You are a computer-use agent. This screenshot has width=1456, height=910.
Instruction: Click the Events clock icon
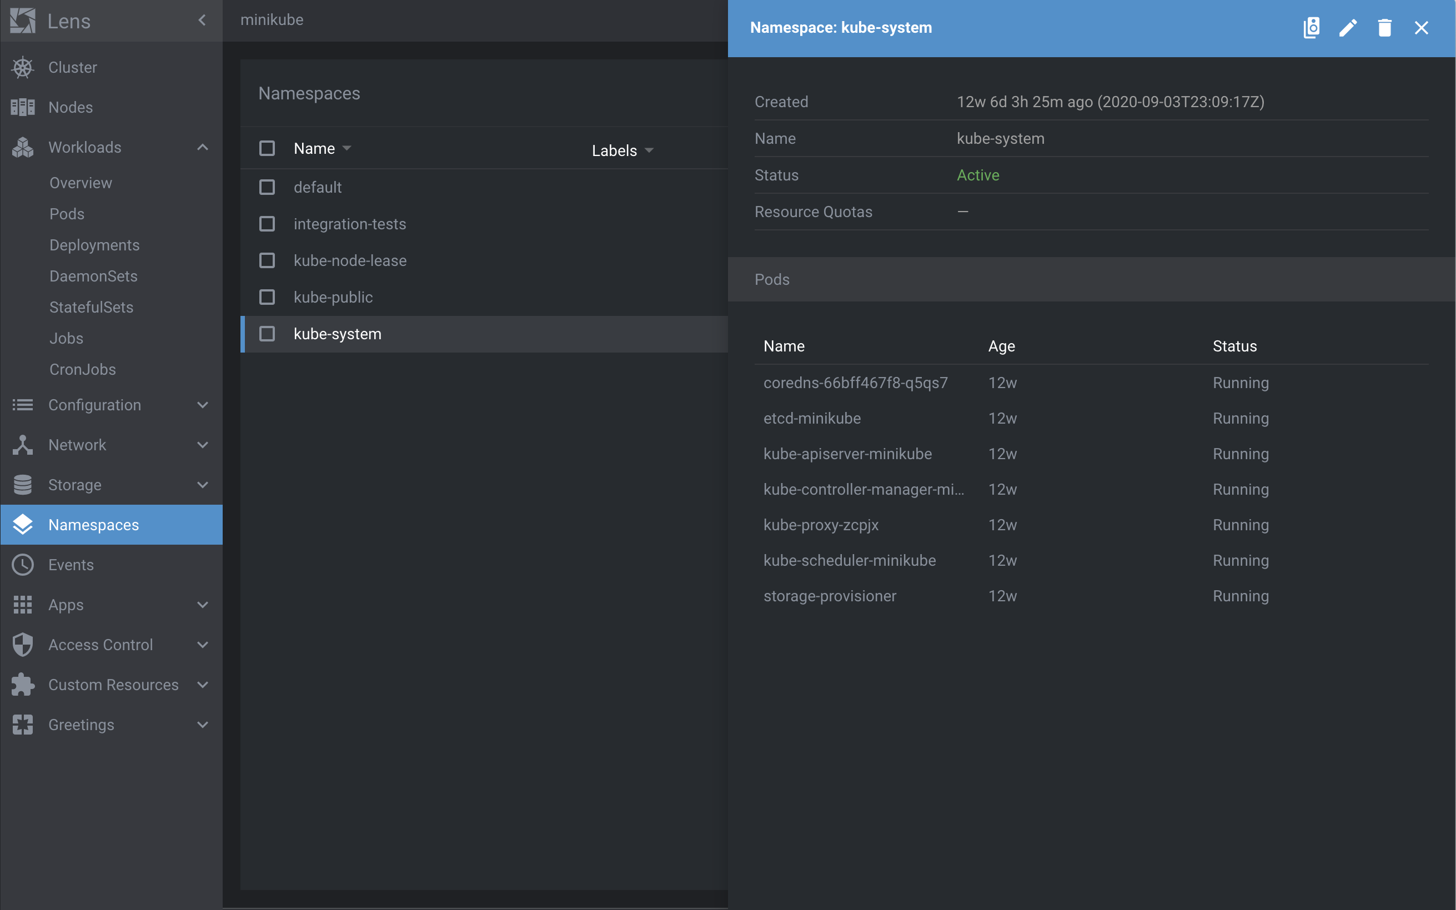[x=23, y=565]
